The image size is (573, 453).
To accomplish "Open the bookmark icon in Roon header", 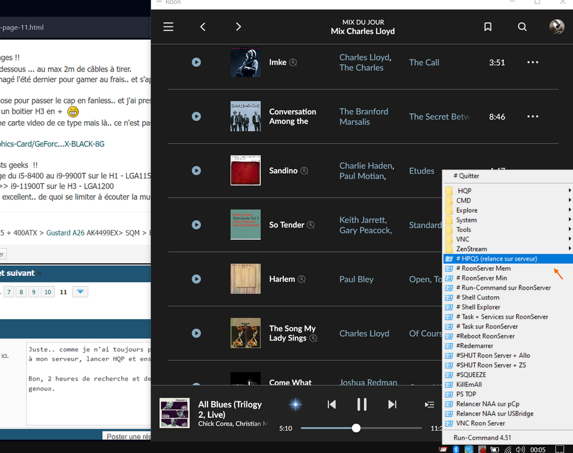I will 487,27.
